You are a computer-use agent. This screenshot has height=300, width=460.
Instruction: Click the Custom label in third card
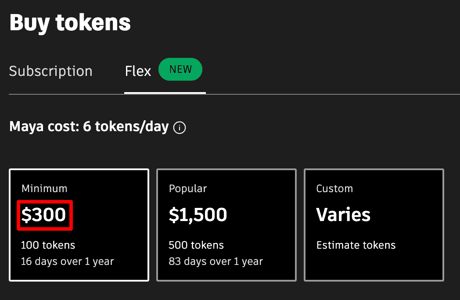click(334, 189)
